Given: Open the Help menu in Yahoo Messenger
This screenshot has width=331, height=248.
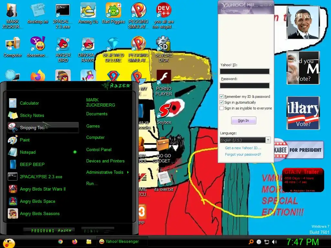Looking at the screenshot, I should [246, 11].
